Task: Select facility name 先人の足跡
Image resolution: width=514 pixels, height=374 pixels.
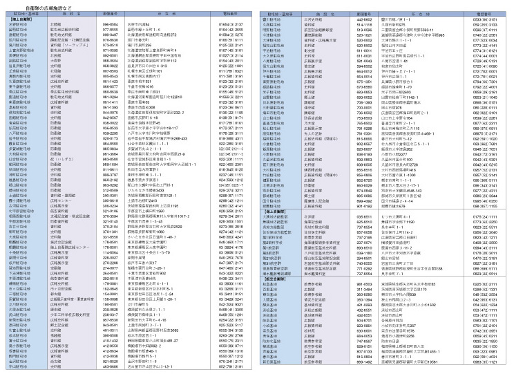Action: coord(313,134)
